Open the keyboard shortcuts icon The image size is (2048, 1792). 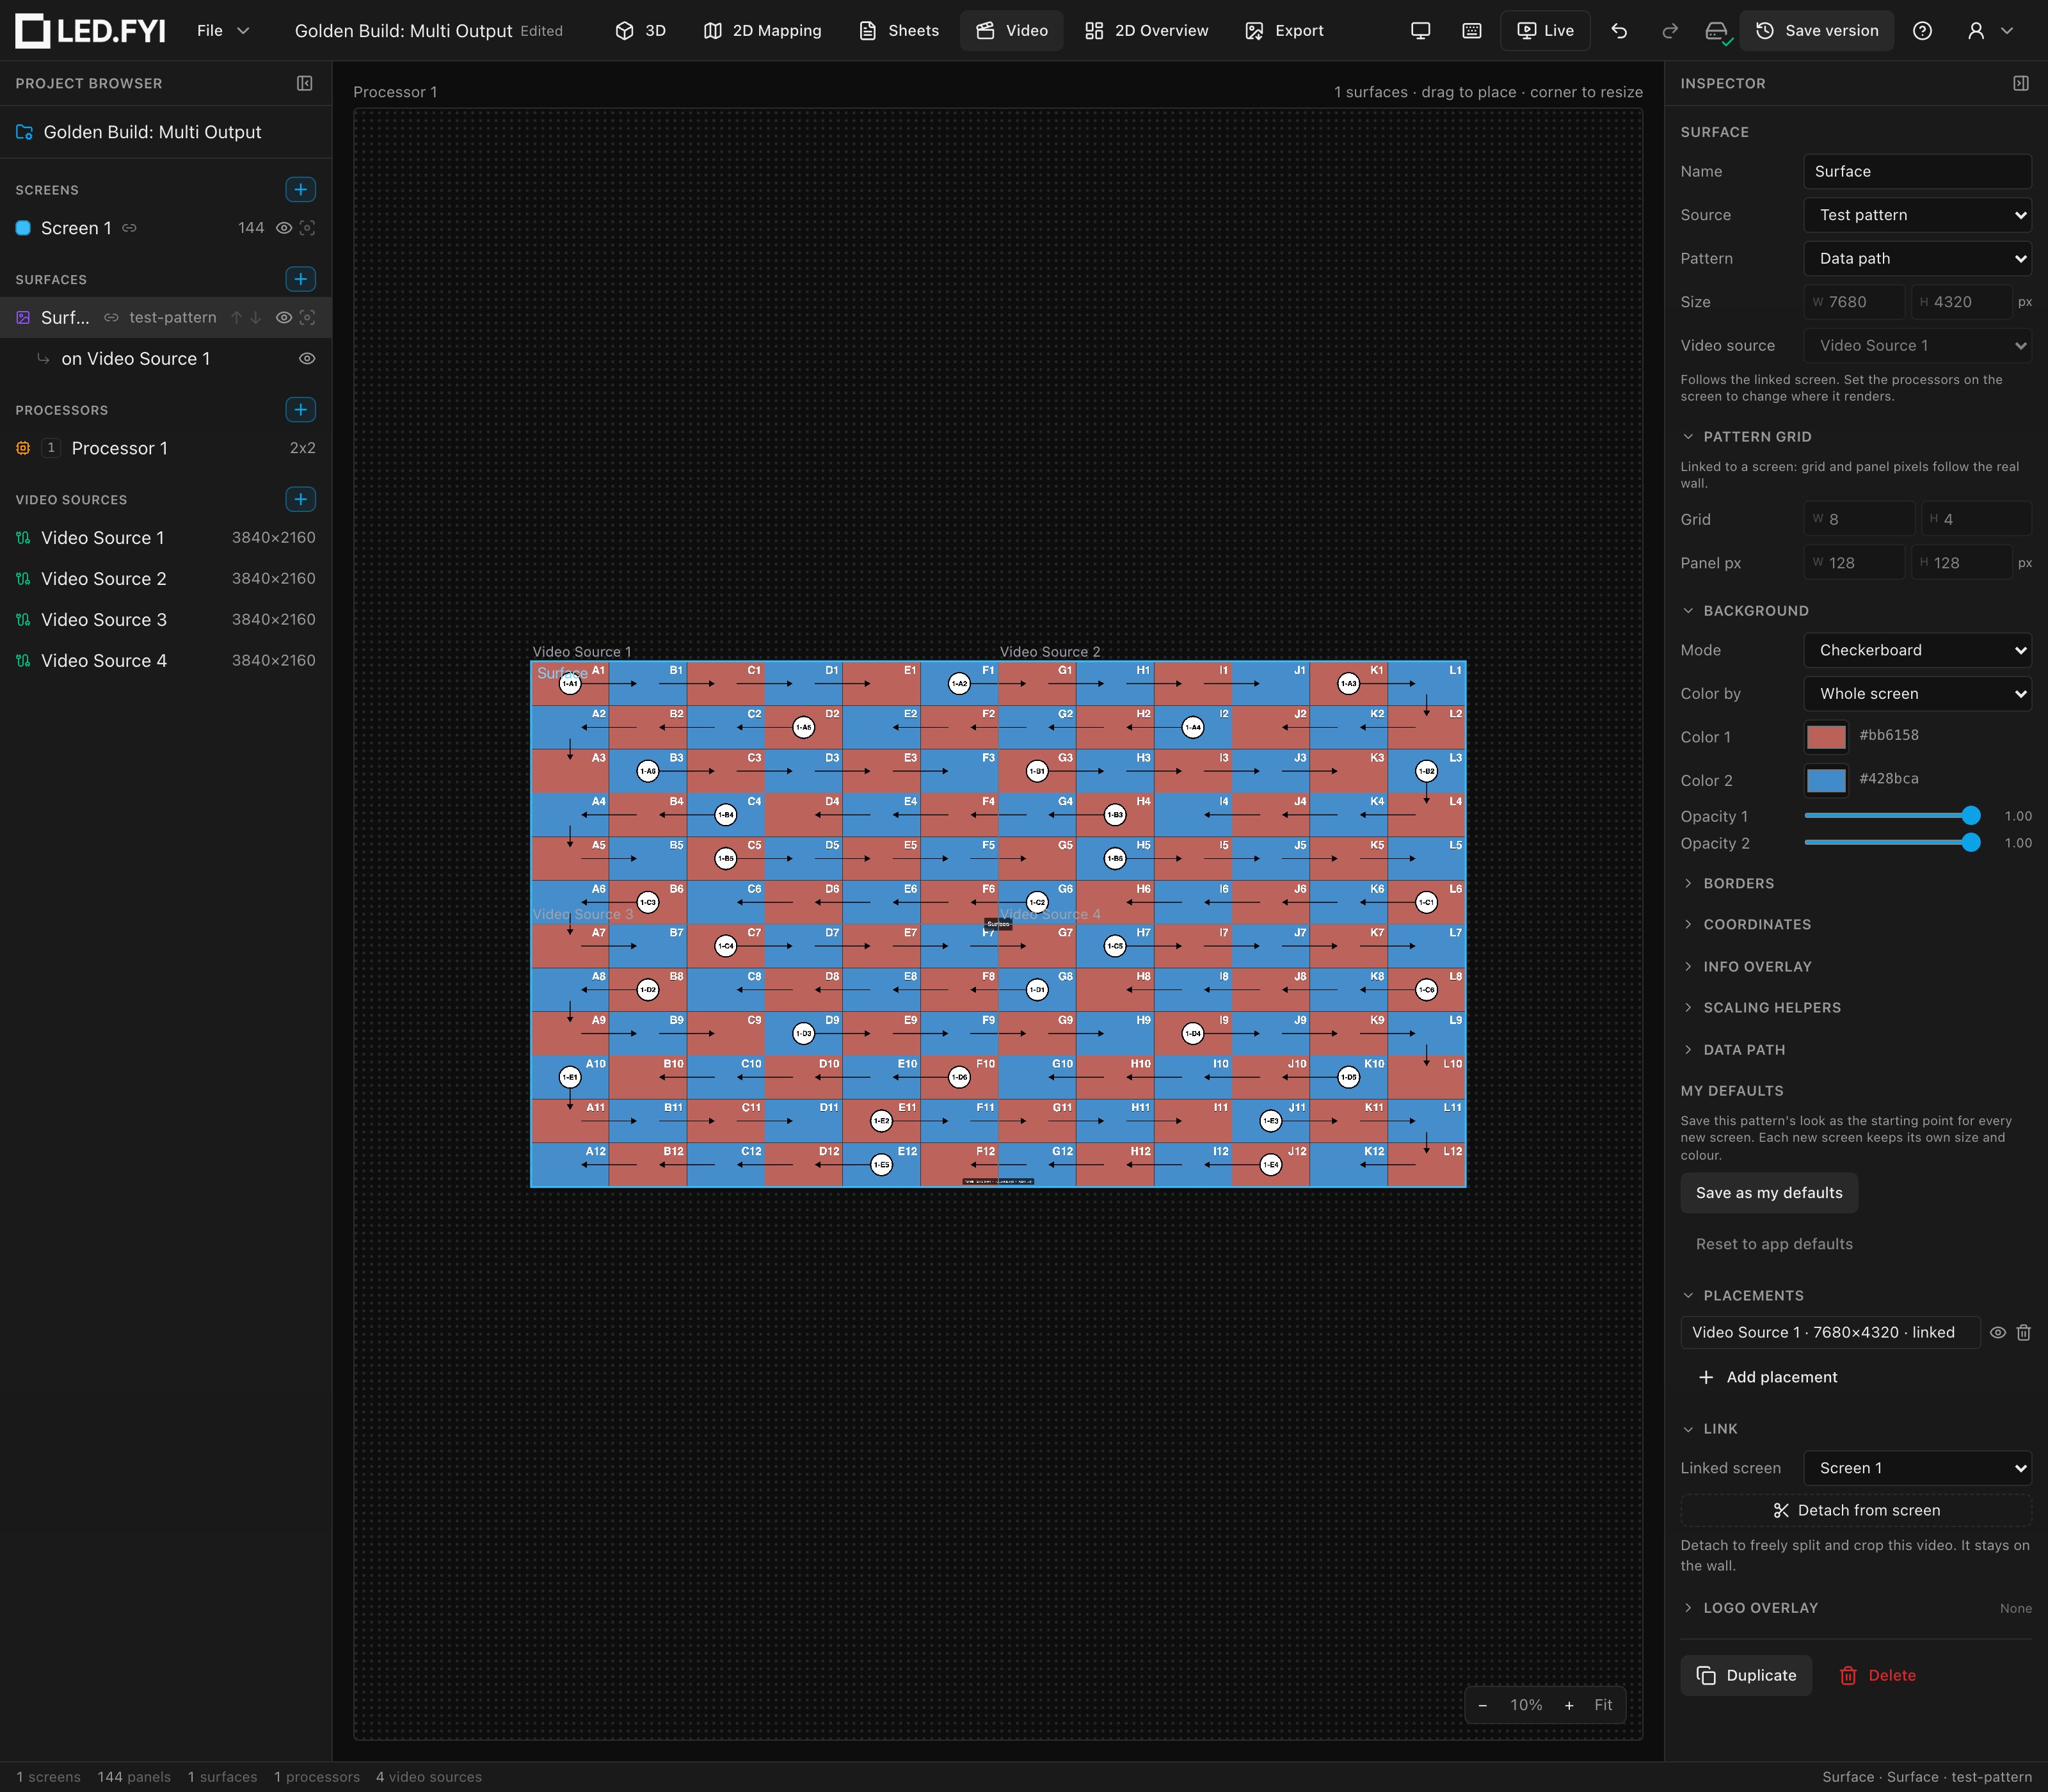tap(1472, 31)
